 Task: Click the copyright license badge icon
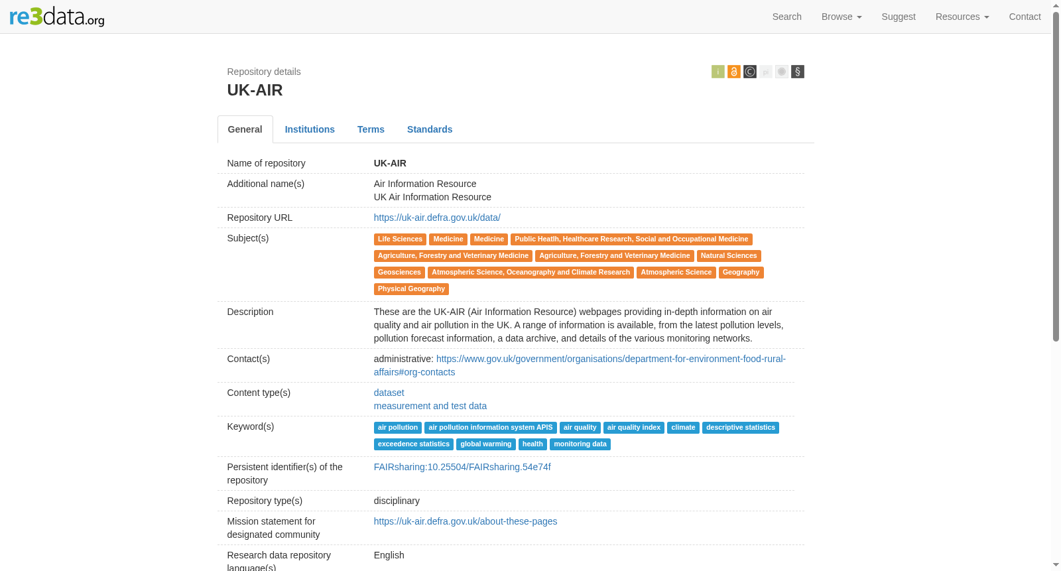coord(749,72)
